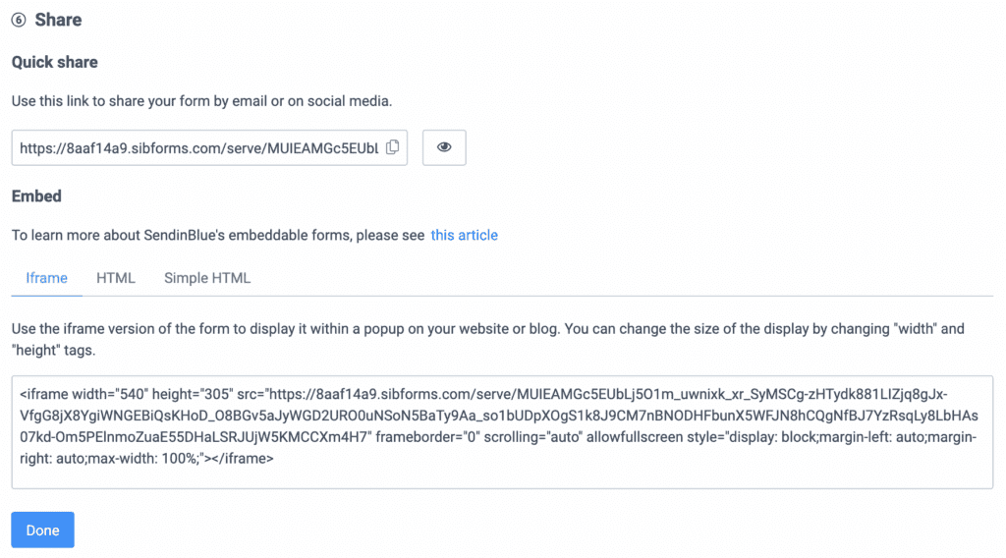Click the Embed heading

[36, 196]
